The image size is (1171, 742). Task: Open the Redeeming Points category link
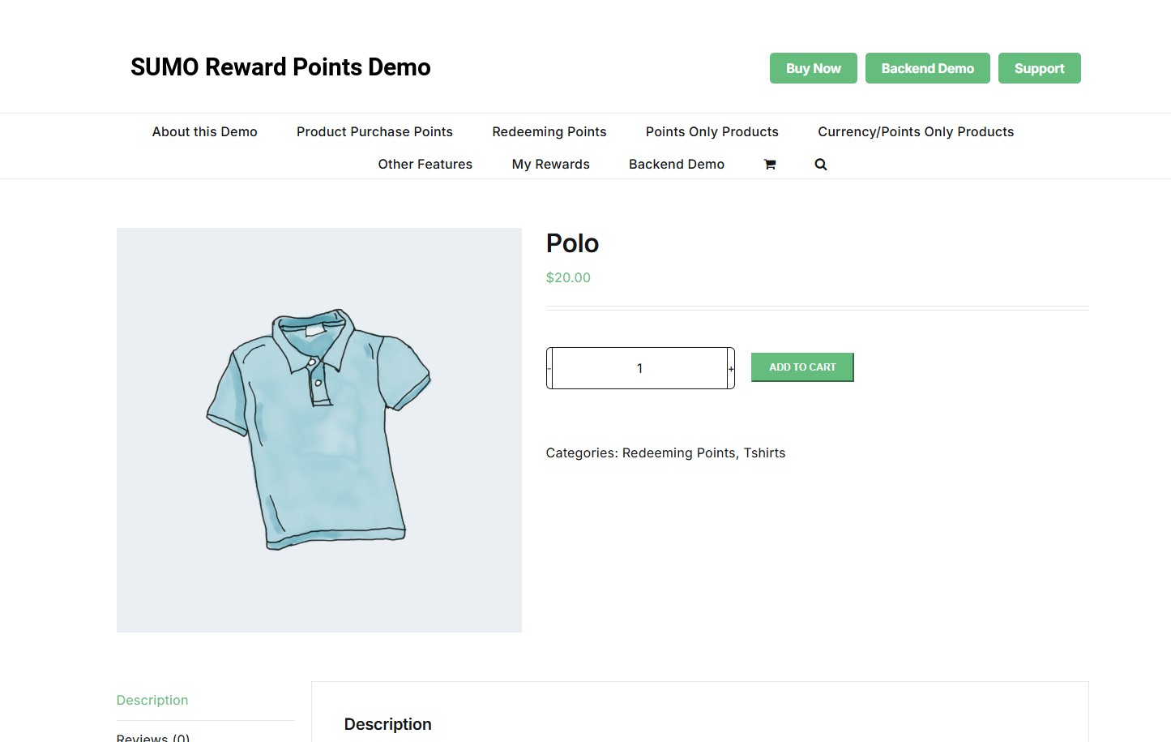pos(678,452)
